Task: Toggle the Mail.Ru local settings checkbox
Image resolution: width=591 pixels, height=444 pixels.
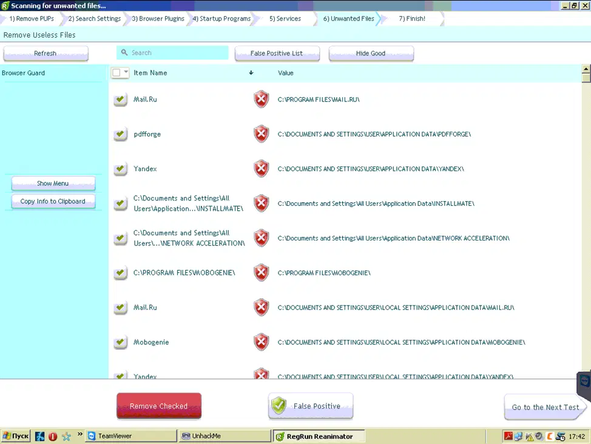Action: [x=120, y=308]
